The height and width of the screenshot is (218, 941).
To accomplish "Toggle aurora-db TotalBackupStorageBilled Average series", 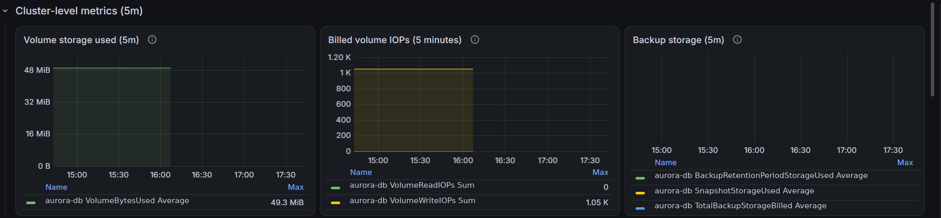I will click(x=740, y=206).
